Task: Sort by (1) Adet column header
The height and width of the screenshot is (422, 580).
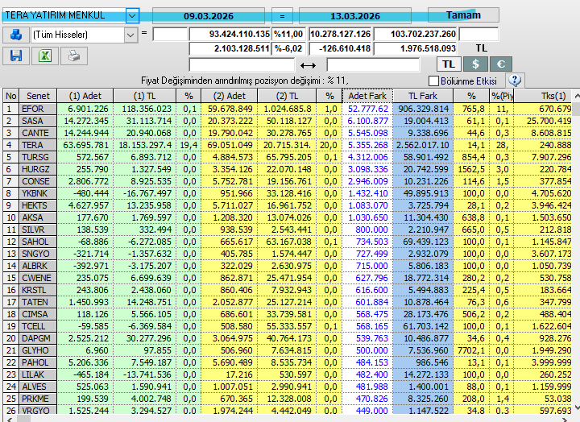Action: (85, 96)
